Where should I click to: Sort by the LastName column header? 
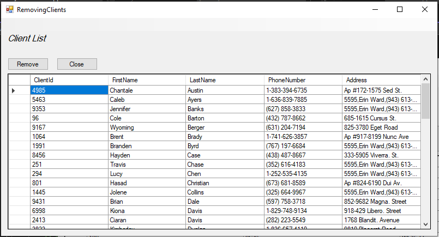click(225, 80)
